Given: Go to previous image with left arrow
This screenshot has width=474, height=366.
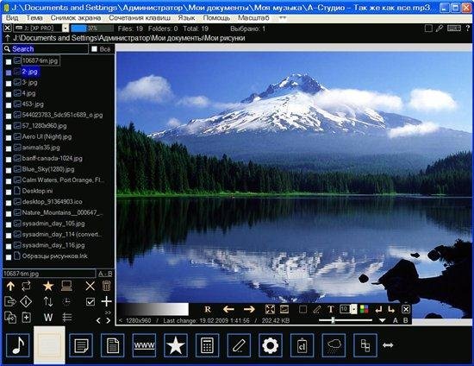Looking at the screenshot, I should (228, 309).
